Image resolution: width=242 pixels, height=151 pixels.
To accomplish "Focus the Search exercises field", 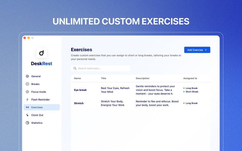I will point(100,68).
